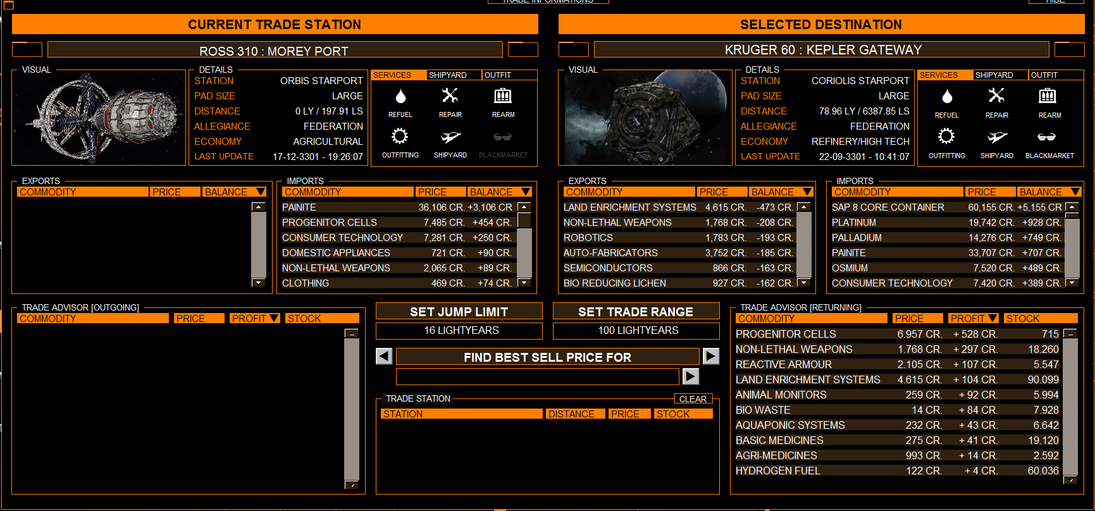Select Clothing in Morey Port imports
Viewport: 1095px width, 511px height.
397,283
